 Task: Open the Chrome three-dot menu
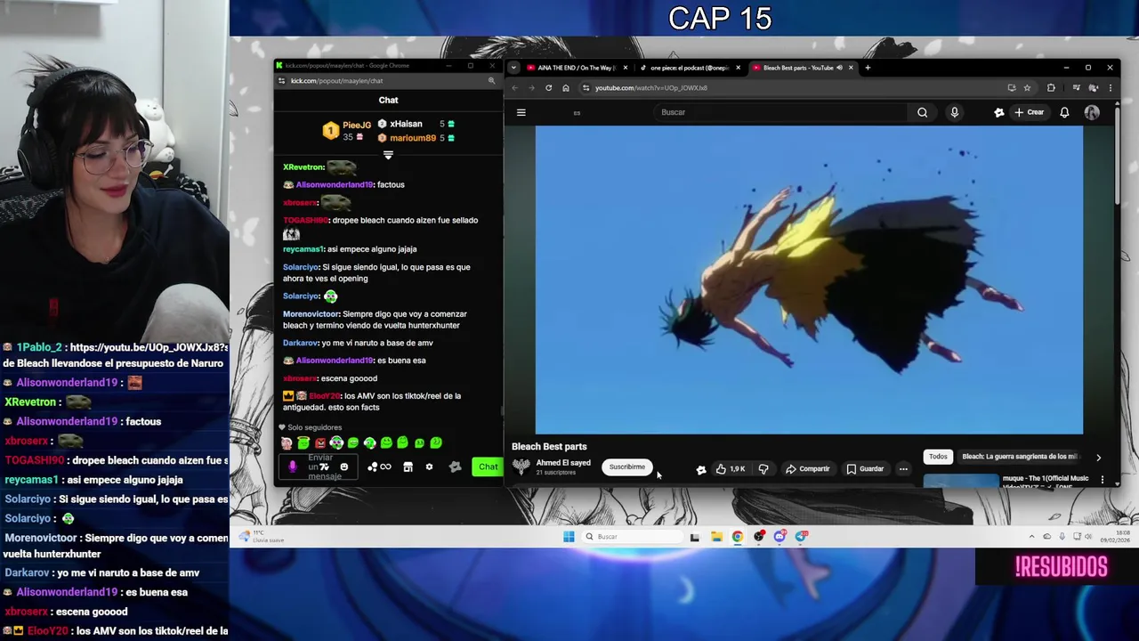1110,88
